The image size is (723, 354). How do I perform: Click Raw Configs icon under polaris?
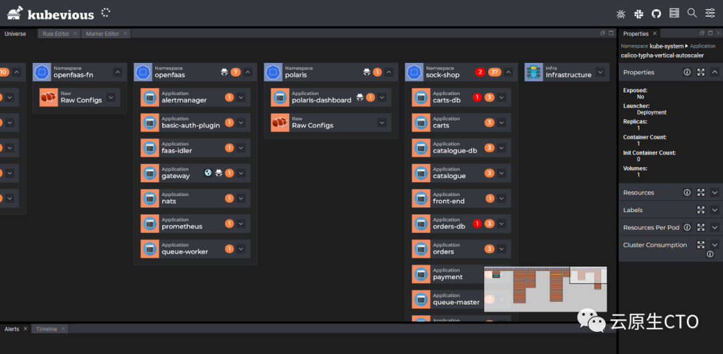point(280,122)
